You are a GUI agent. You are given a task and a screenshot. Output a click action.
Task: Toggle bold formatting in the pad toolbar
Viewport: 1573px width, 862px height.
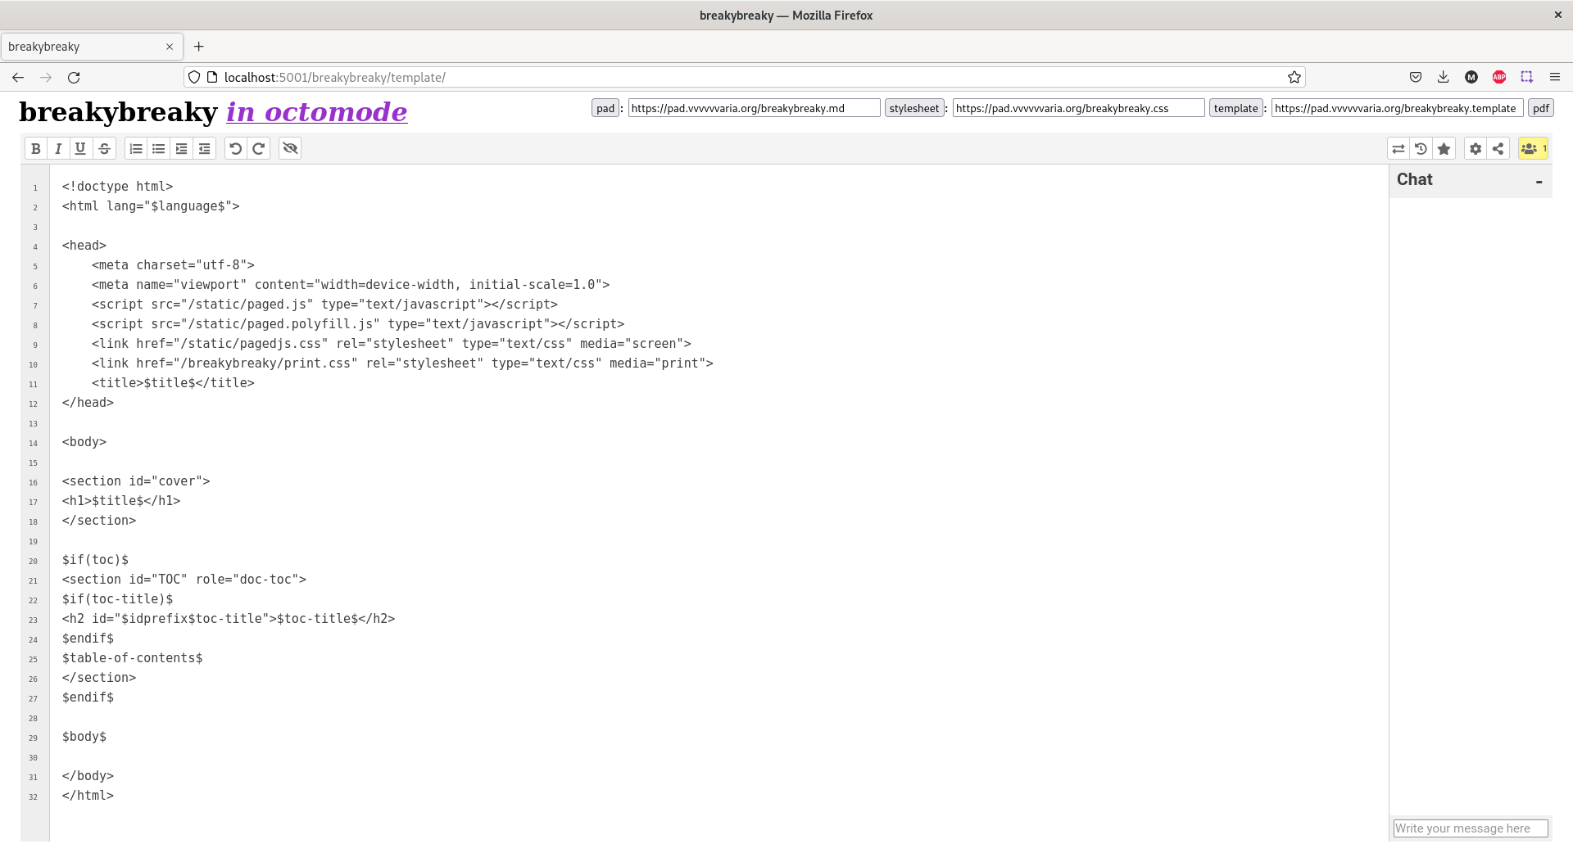pyautogui.click(x=35, y=148)
